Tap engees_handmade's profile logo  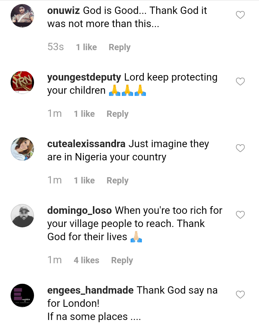tap(22, 295)
